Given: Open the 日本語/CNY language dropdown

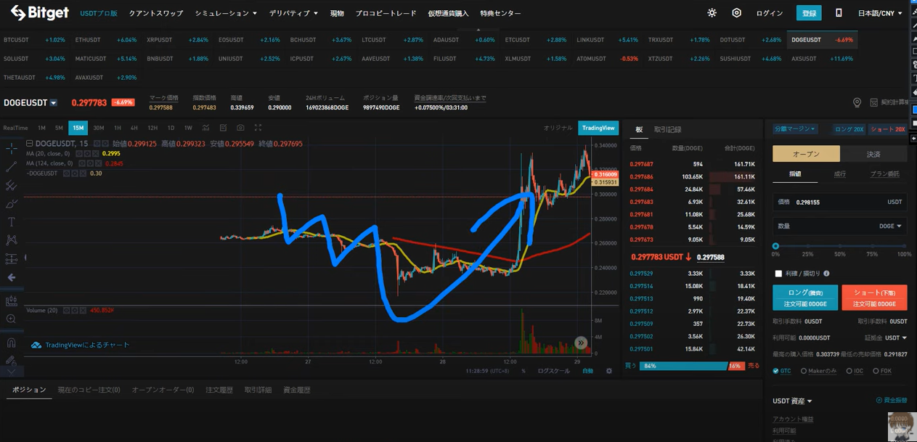Looking at the screenshot, I should click(880, 13).
